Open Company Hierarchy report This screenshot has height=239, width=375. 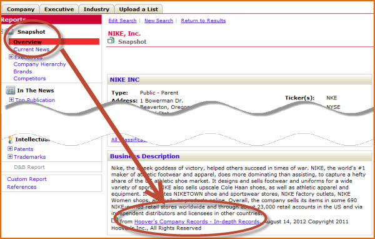pyautogui.click(x=40, y=64)
